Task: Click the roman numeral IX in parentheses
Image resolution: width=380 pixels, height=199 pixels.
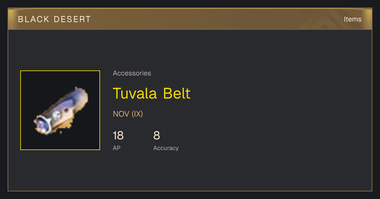Action: (x=137, y=114)
